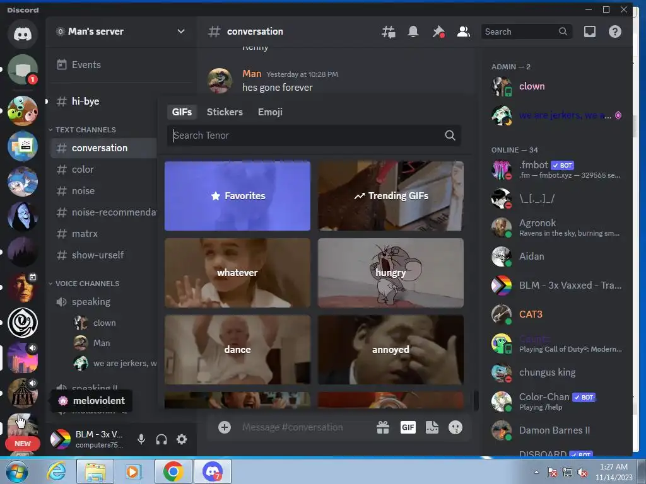
Task: Open notification settings bell icon
Action: tap(413, 32)
